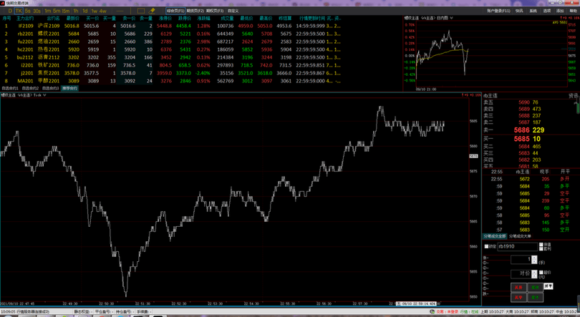Select the fu2201 contract row

pos(172,42)
